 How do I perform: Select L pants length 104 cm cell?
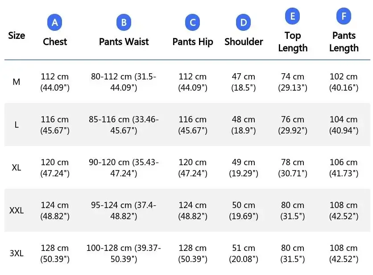click(344, 120)
